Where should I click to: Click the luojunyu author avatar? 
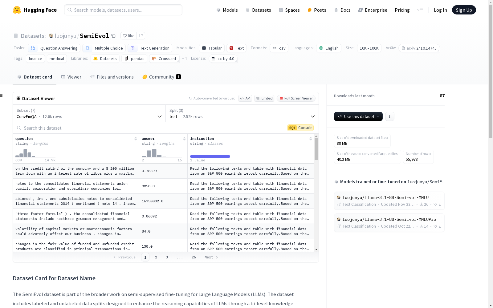click(51, 36)
